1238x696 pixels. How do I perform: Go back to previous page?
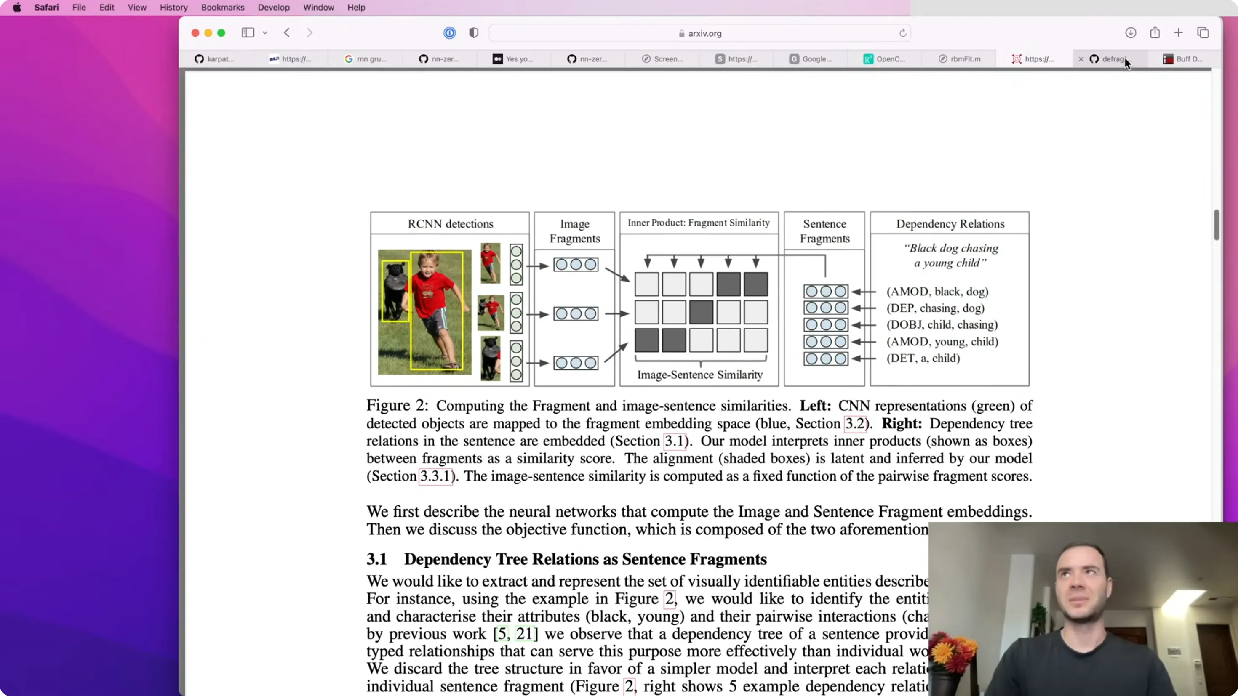pos(287,33)
